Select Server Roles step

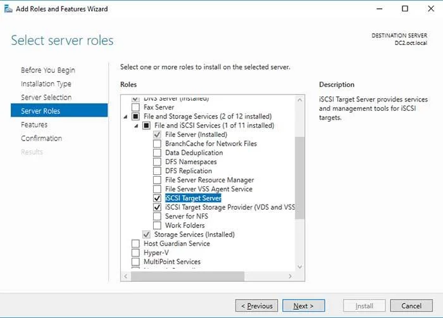click(x=59, y=110)
